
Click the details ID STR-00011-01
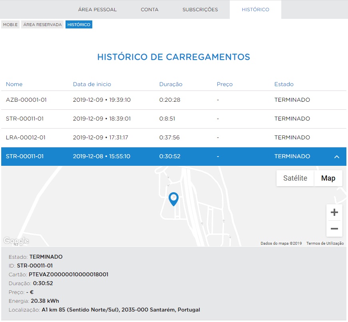(x=35, y=266)
